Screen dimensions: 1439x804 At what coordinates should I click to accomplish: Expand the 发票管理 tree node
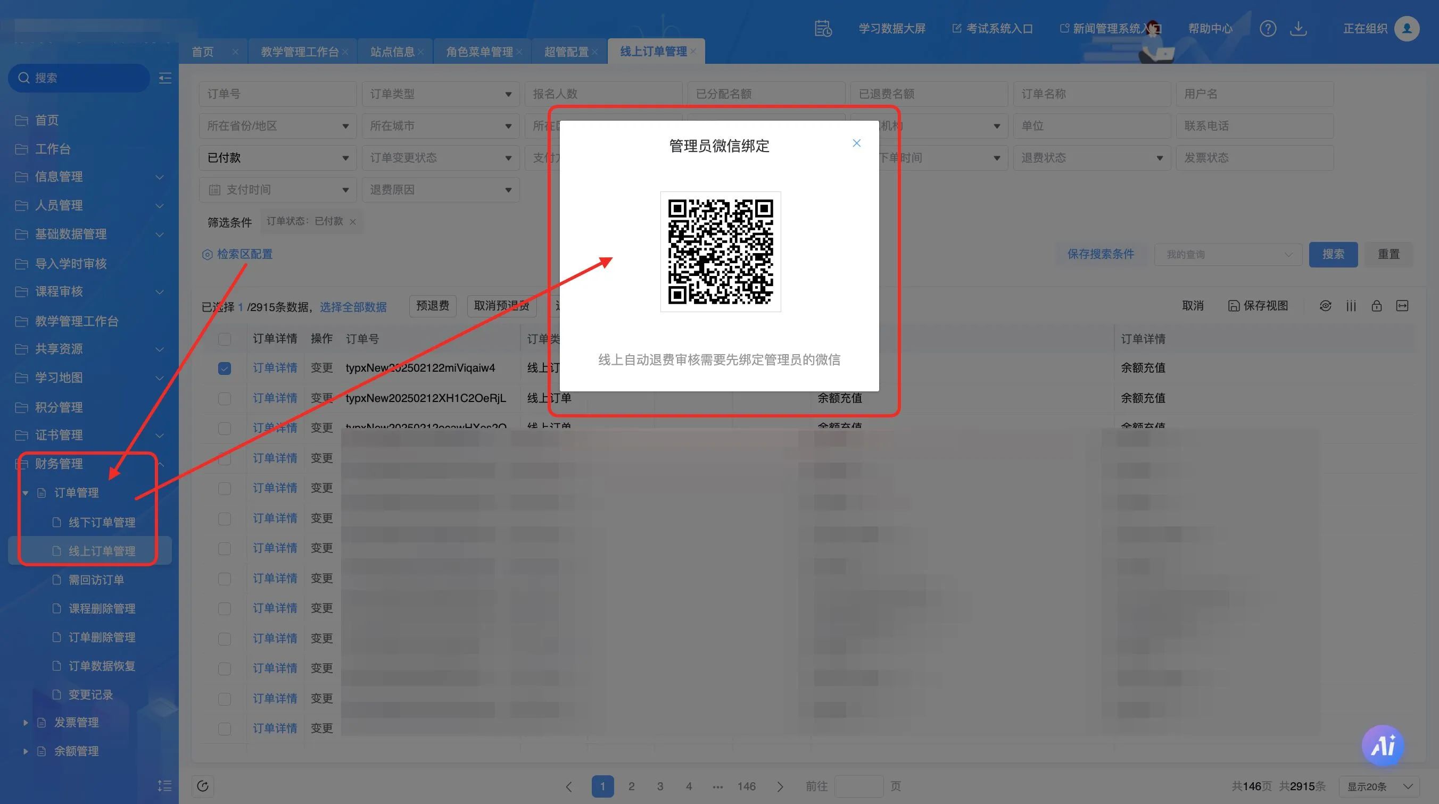tap(25, 723)
